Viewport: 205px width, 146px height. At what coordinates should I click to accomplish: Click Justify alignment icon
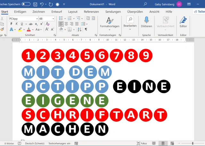click(x=77, y=24)
